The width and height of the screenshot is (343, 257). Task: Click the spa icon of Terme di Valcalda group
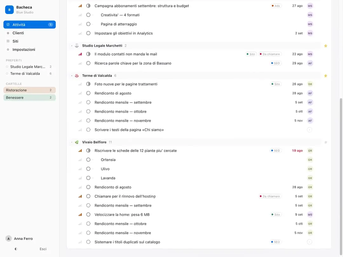pos(77,76)
